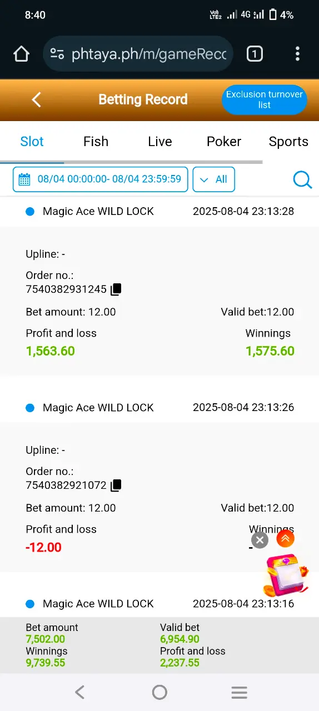The width and height of the screenshot is (319, 711).
Task: Tap Android home circle button
Action: [159, 692]
